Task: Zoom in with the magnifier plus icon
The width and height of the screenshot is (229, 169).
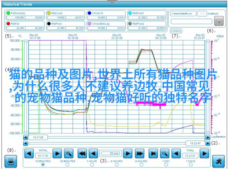Action: tap(69, 153)
